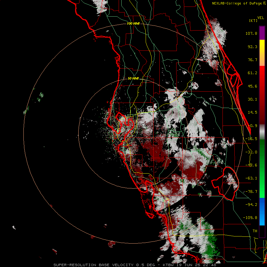Viewport: 267px width, 267px height.
Task: Click the "100 NMI" range ring label
Action: 133,23
